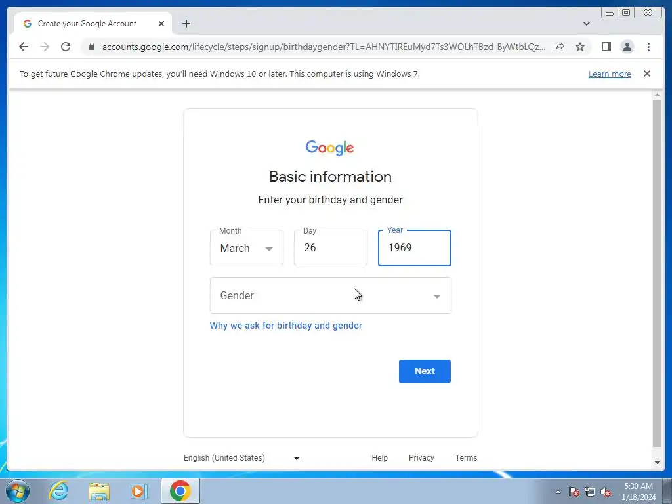Screen dimensions: 672x504
Task: Expand the Gender dropdown
Action: [x=331, y=295]
